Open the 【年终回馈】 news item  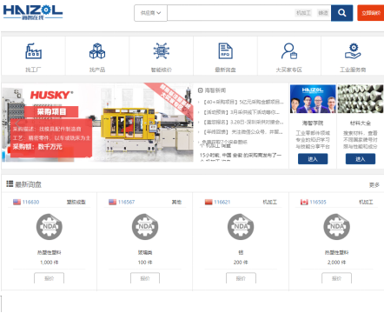[x=242, y=132]
